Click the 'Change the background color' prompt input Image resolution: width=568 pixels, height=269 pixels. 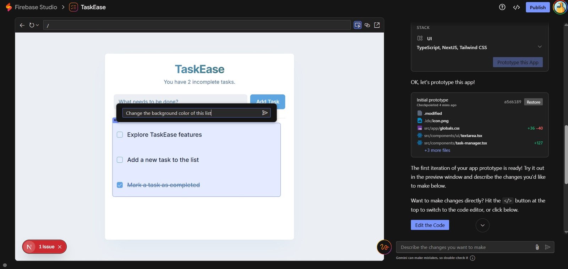192,113
